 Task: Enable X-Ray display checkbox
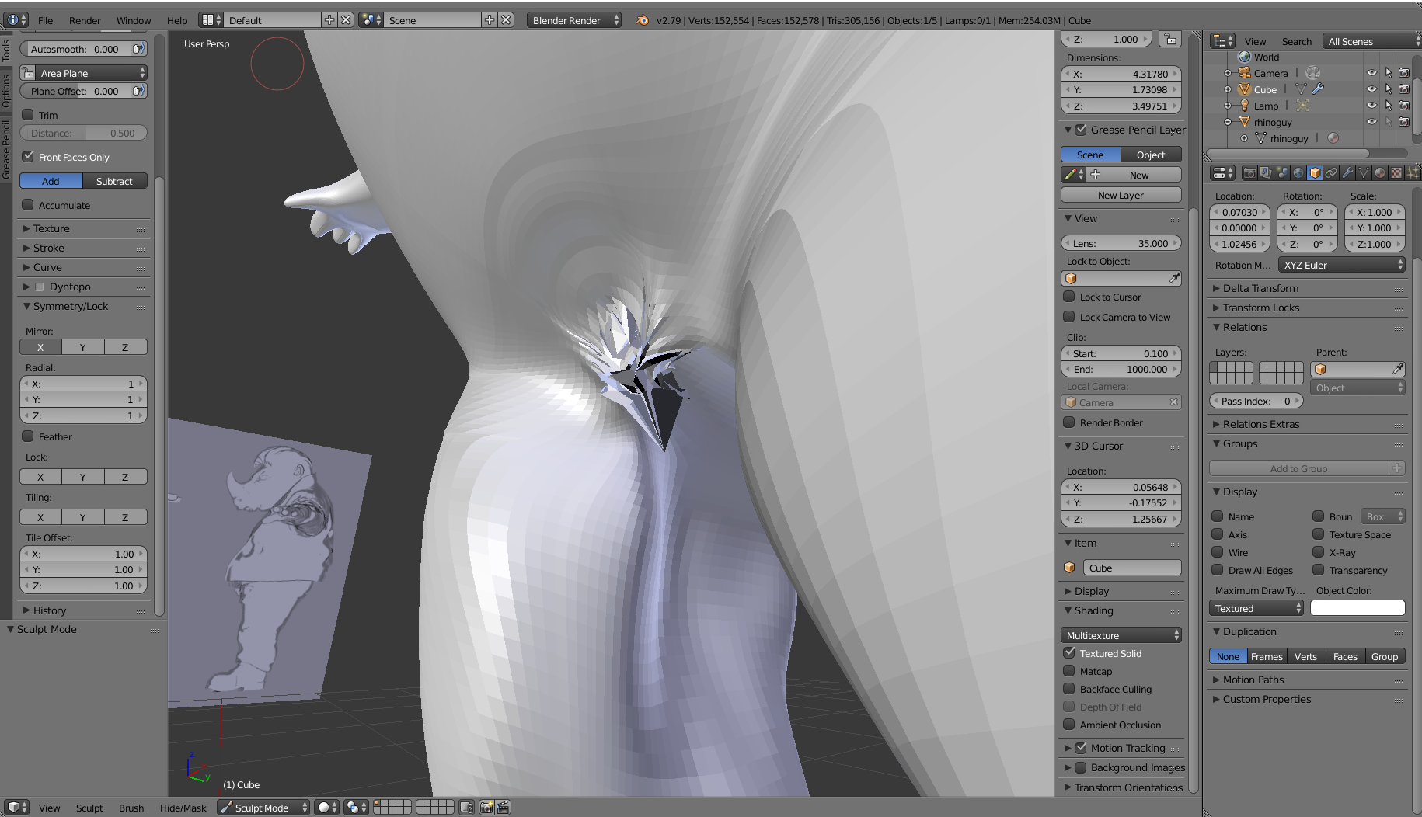tap(1318, 552)
